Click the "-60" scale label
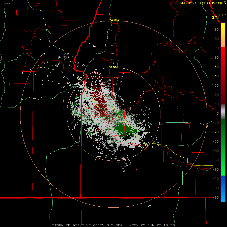Viewport: 227px width, 227px height. pyautogui.click(x=216, y=169)
